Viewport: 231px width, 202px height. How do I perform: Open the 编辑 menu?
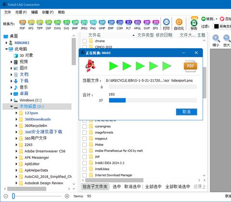[34, 12]
